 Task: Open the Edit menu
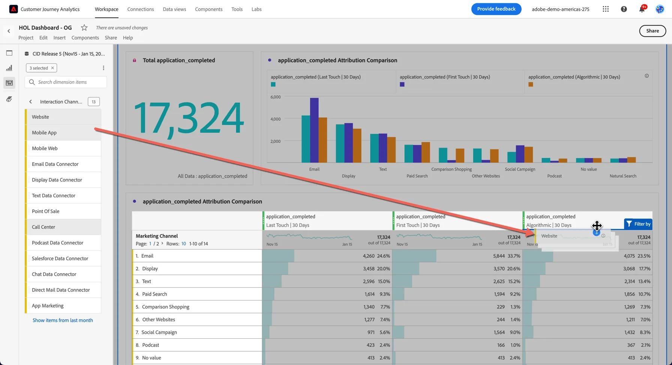[x=43, y=37]
